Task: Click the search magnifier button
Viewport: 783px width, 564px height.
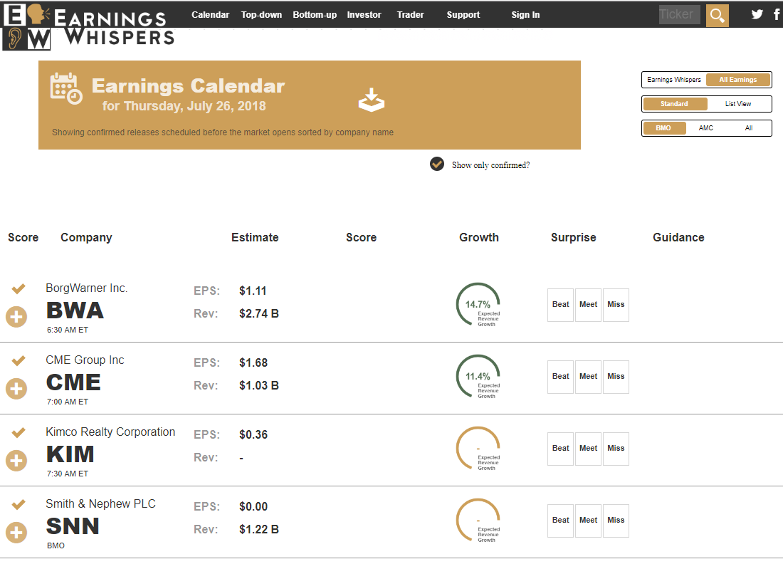Action: (x=717, y=15)
